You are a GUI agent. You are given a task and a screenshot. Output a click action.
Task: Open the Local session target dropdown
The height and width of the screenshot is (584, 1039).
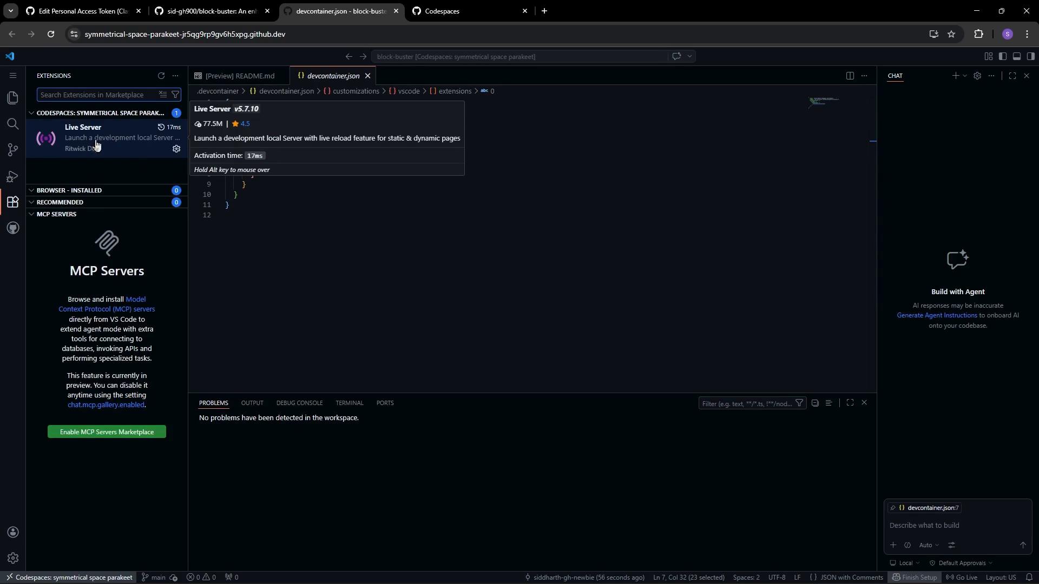tap(905, 563)
